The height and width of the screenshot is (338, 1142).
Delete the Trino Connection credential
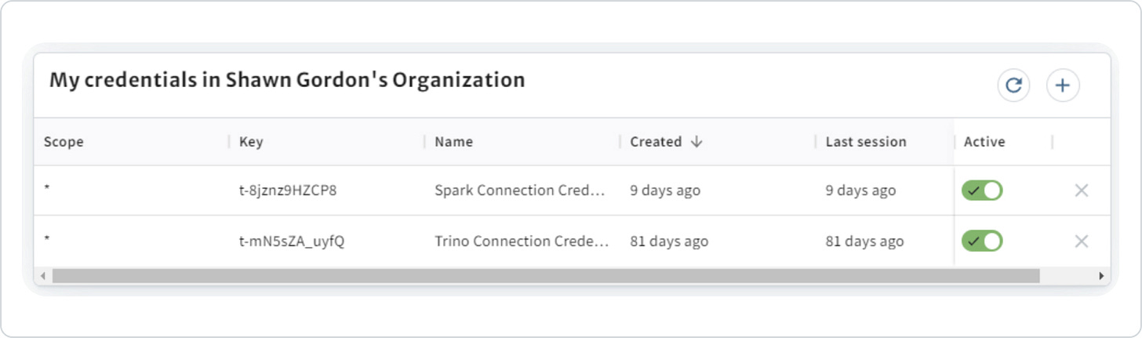(1081, 241)
